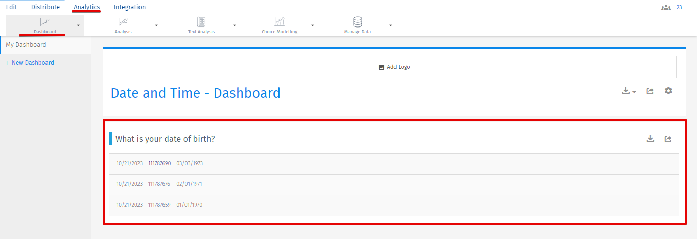697x239 pixels.
Task: Open the dashboard download dropdown
Action: point(629,91)
